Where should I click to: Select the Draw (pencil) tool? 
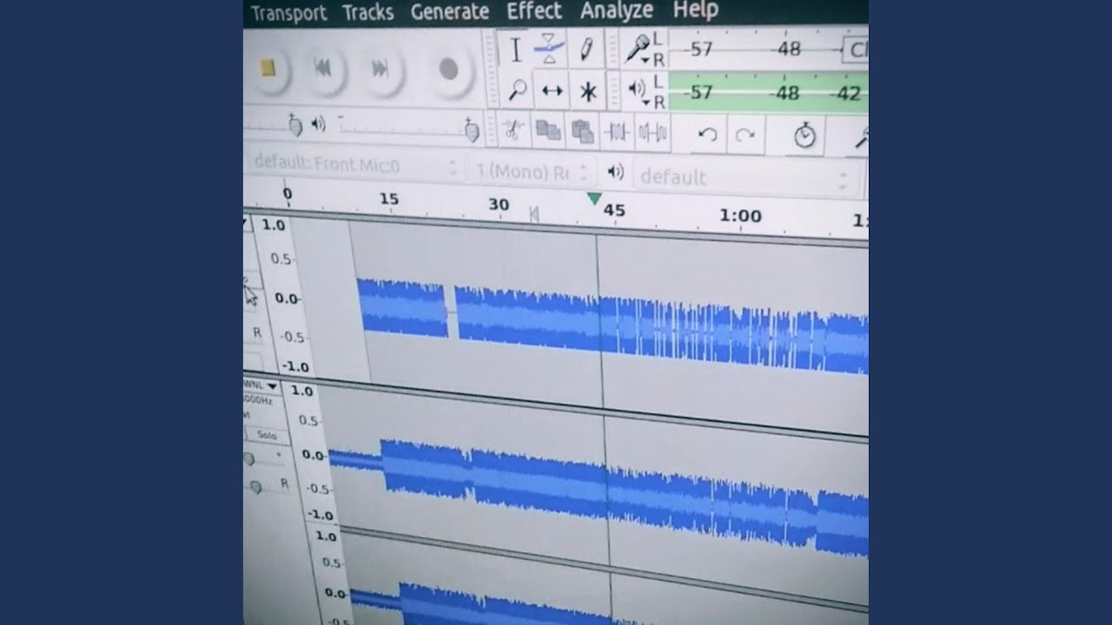586,48
